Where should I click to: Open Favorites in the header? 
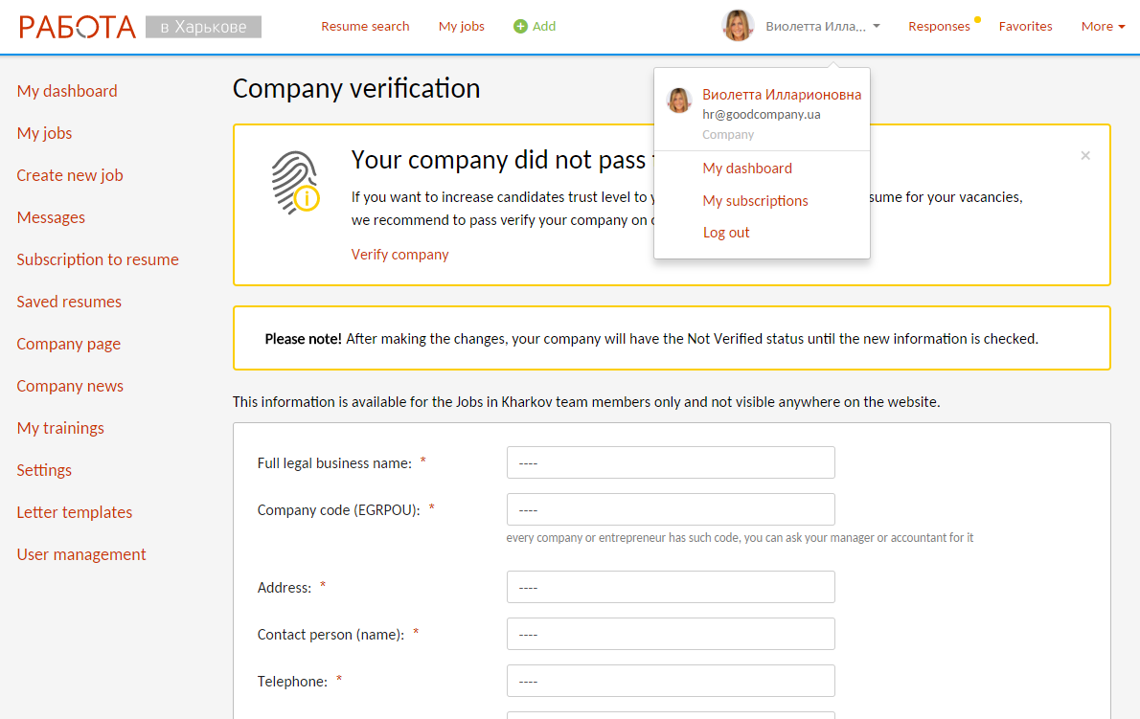coord(1025,26)
